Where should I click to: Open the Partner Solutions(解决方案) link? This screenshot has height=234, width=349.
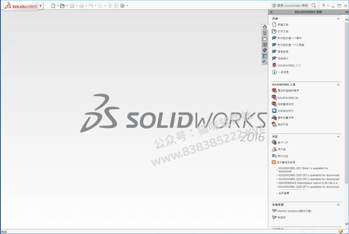(294, 211)
